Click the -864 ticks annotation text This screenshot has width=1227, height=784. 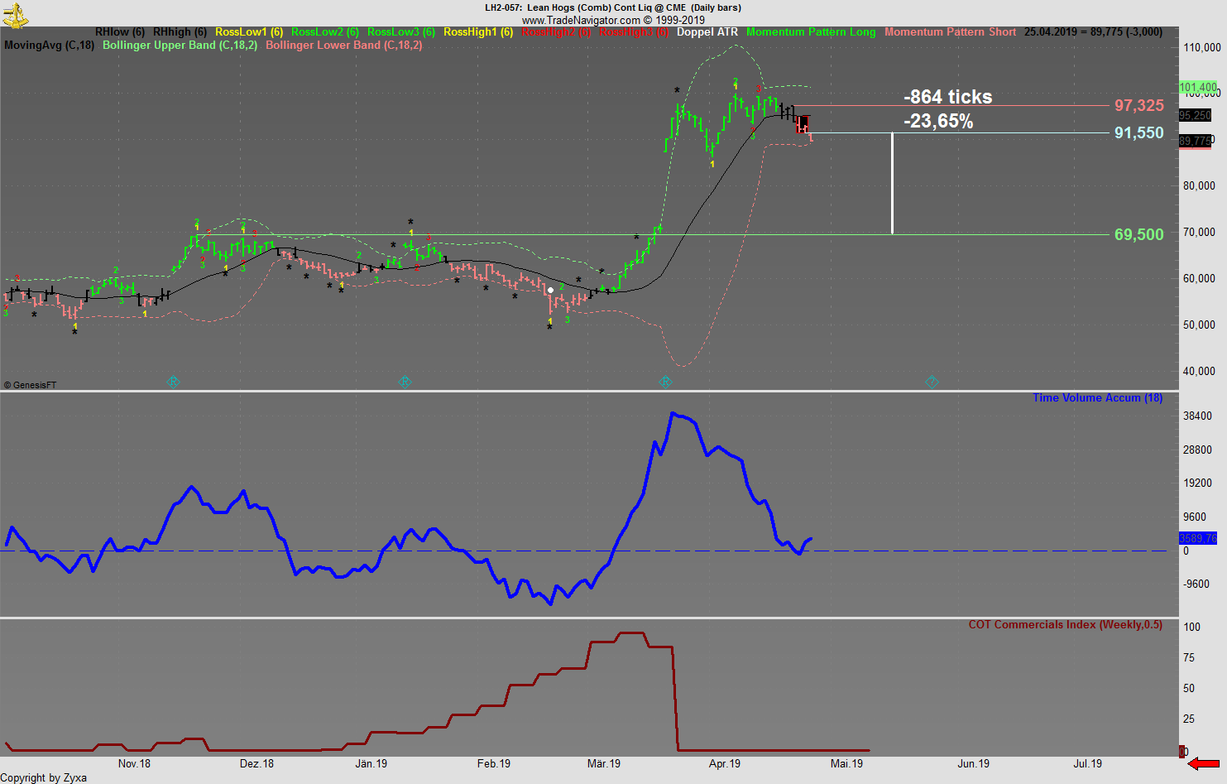coord(947,97)
